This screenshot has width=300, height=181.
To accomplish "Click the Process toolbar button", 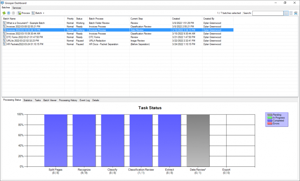I will (x=24, y=13).
